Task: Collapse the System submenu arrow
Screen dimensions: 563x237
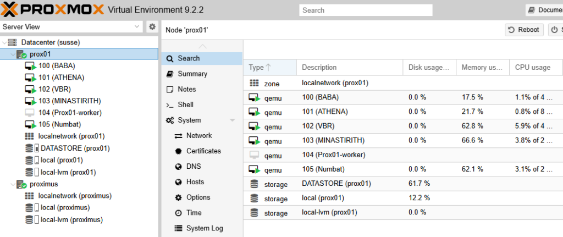Action: [233, 120]
